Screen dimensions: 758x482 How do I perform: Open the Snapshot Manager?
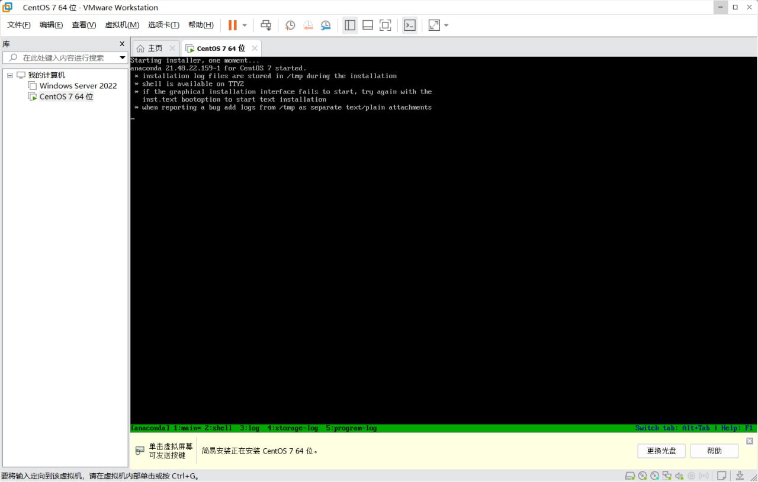[326, 25]
